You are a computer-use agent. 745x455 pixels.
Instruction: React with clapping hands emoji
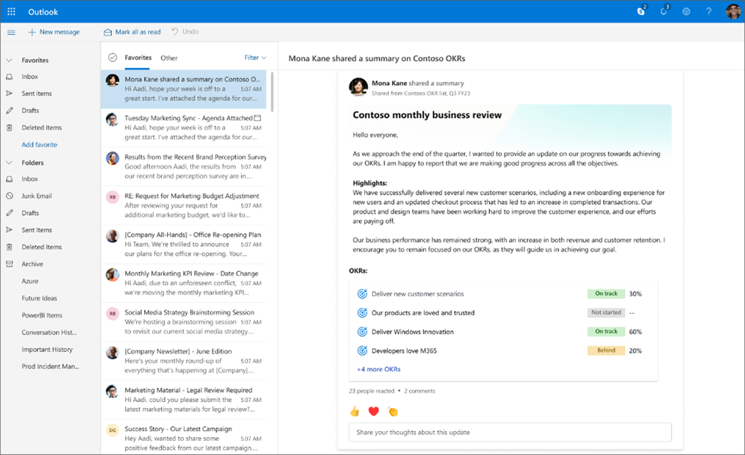click(x=393, y=411)
